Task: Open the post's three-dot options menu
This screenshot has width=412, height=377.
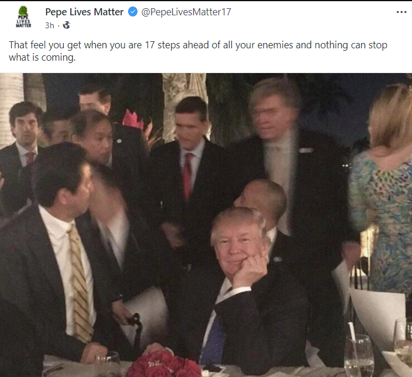Action: (x=401, y=12)
